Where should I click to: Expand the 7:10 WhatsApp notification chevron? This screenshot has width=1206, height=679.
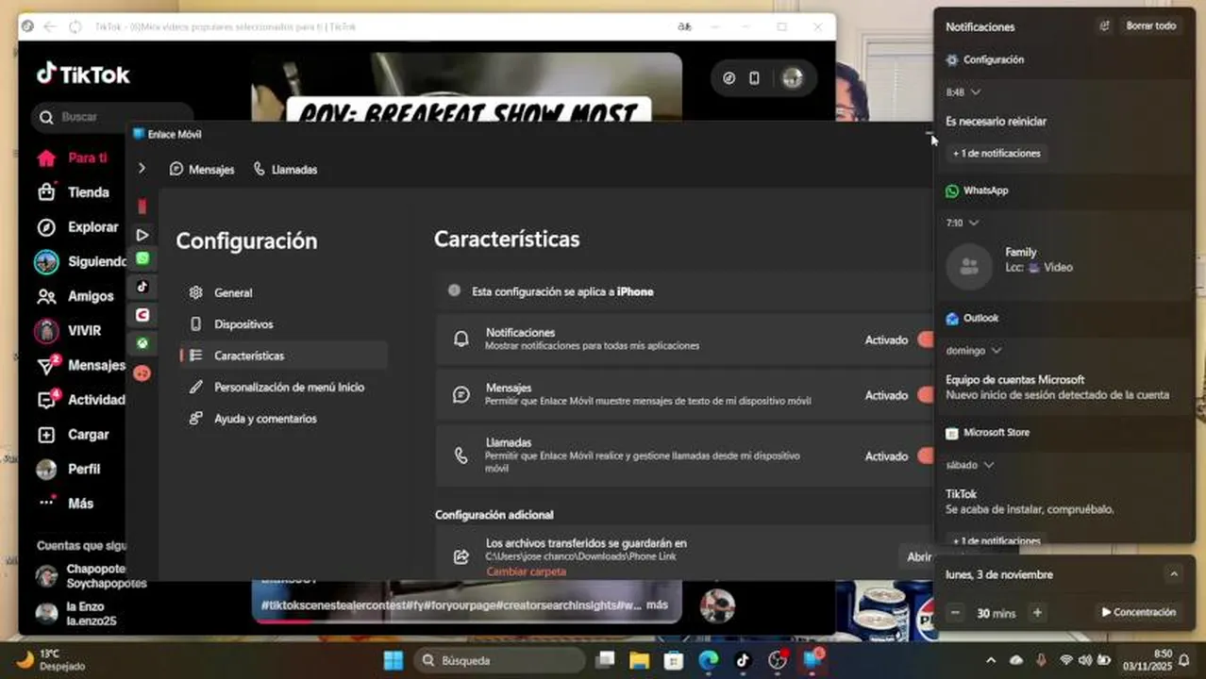coord(974,223)
